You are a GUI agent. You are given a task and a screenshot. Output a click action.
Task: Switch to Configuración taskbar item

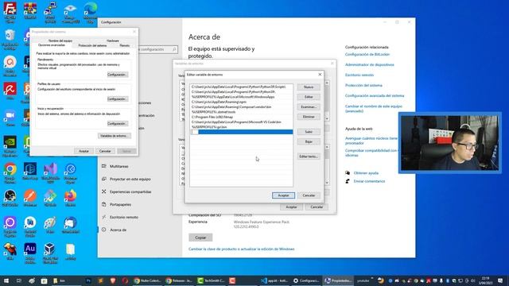pos(306,280)
